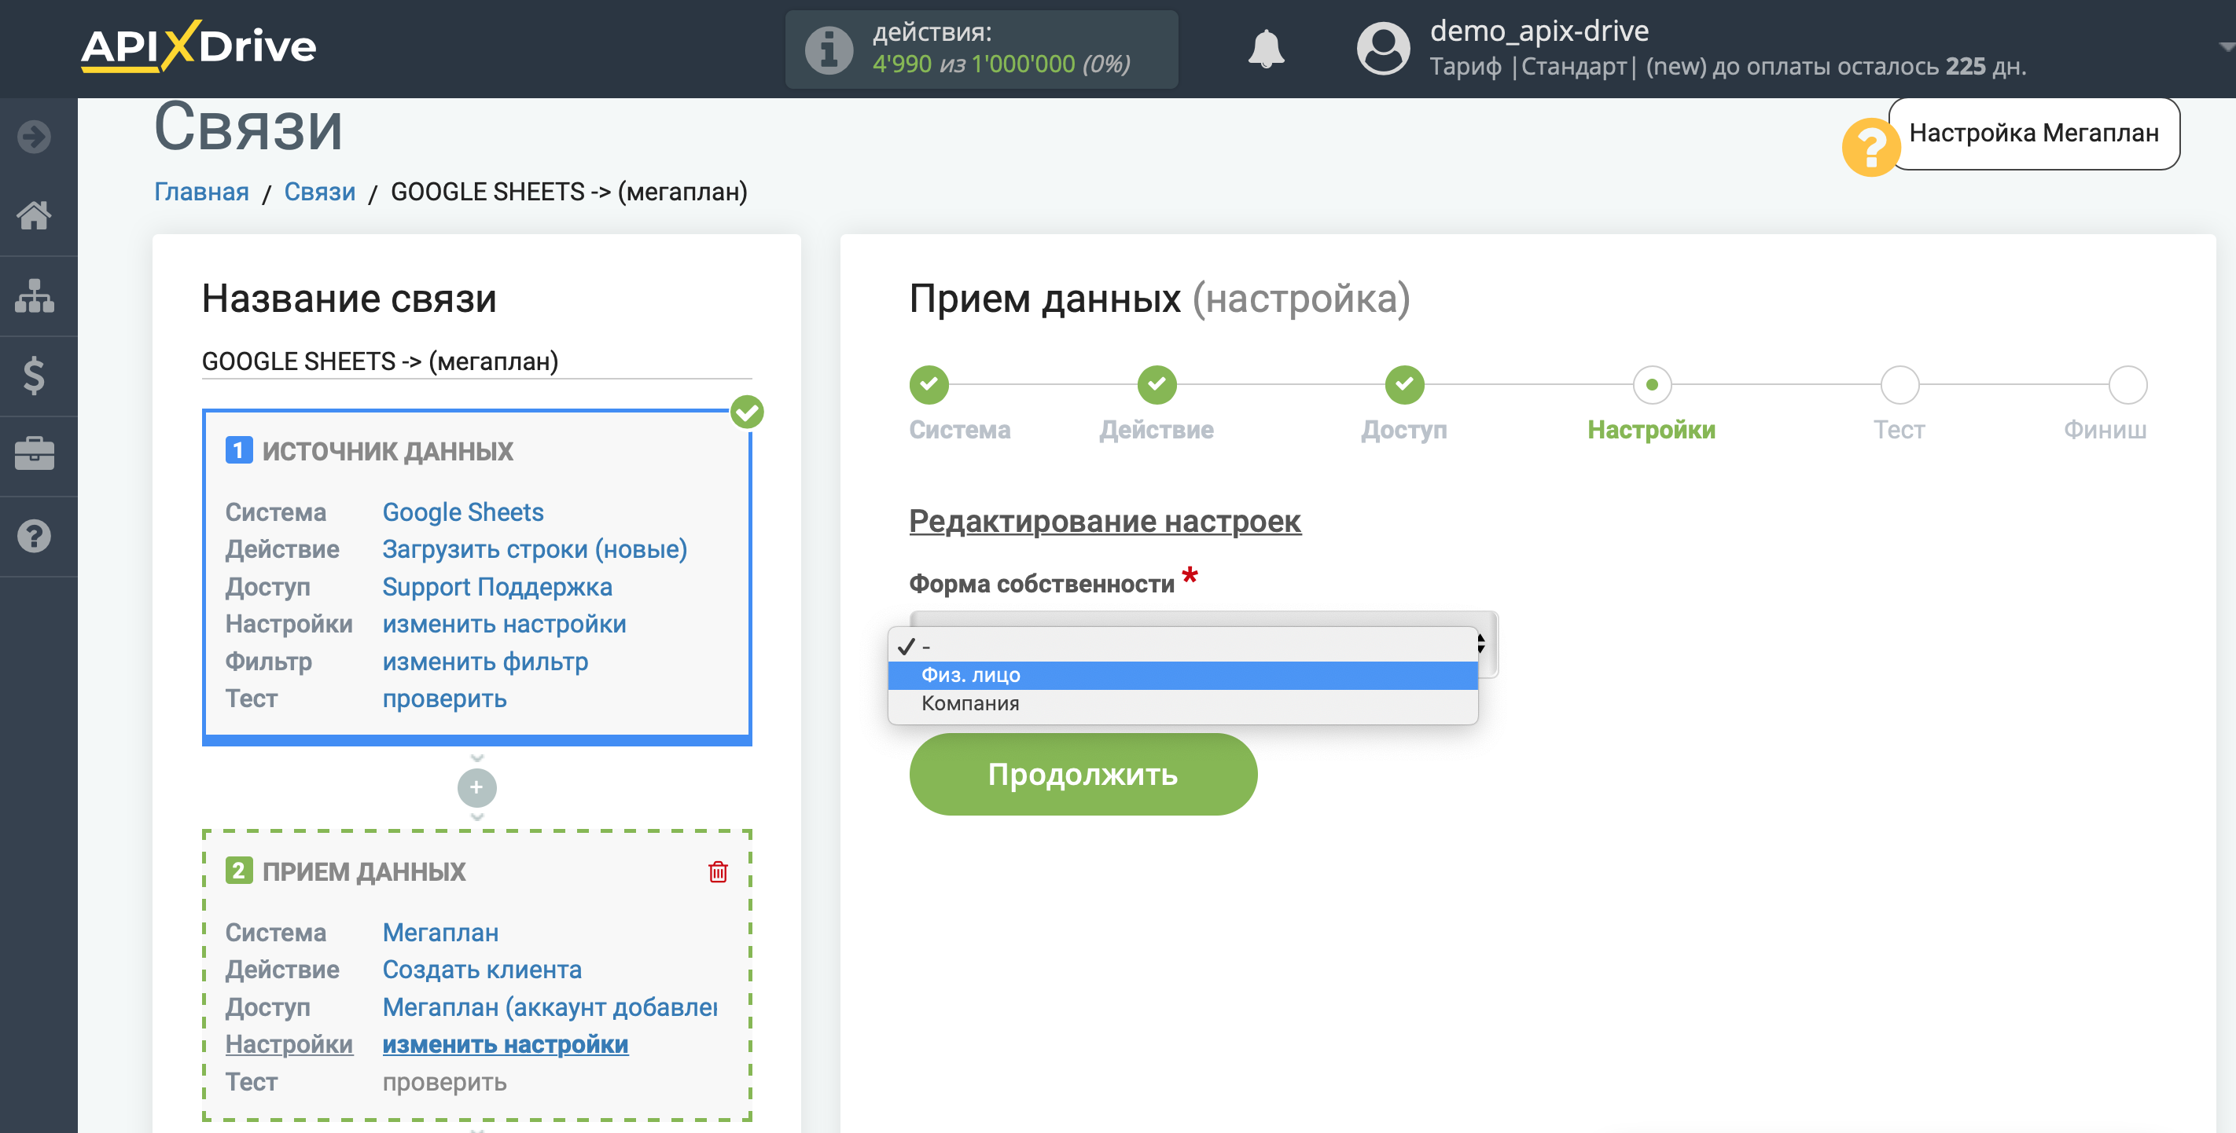Click the Форма собственности field label
Image resolution: width=2236 pixels, height=1133 pixels.
[1041, 583]
